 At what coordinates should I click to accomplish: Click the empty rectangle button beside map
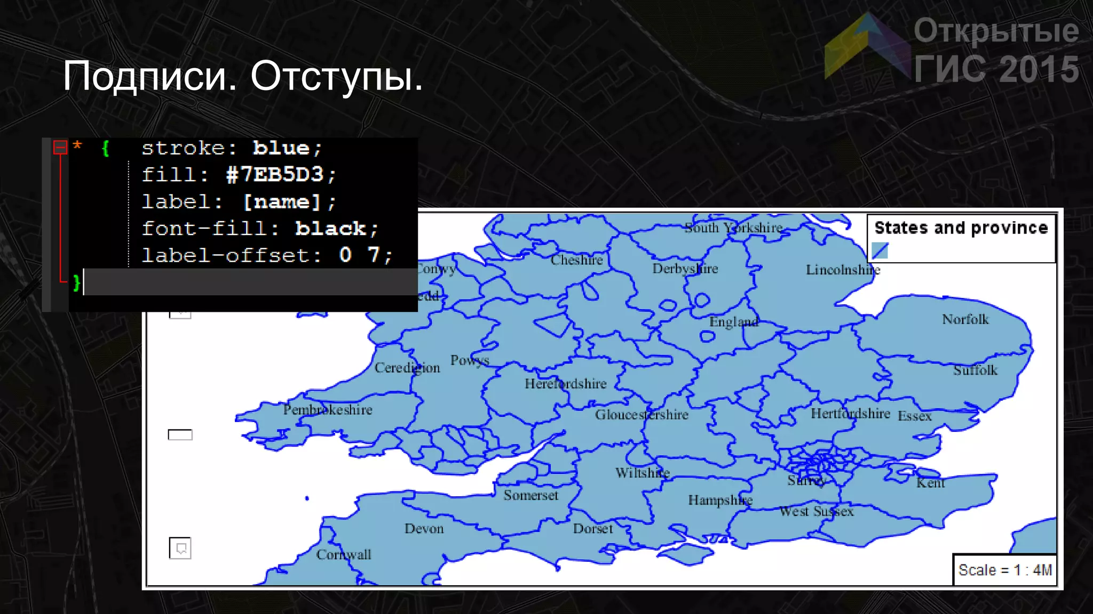pos(180,435)
